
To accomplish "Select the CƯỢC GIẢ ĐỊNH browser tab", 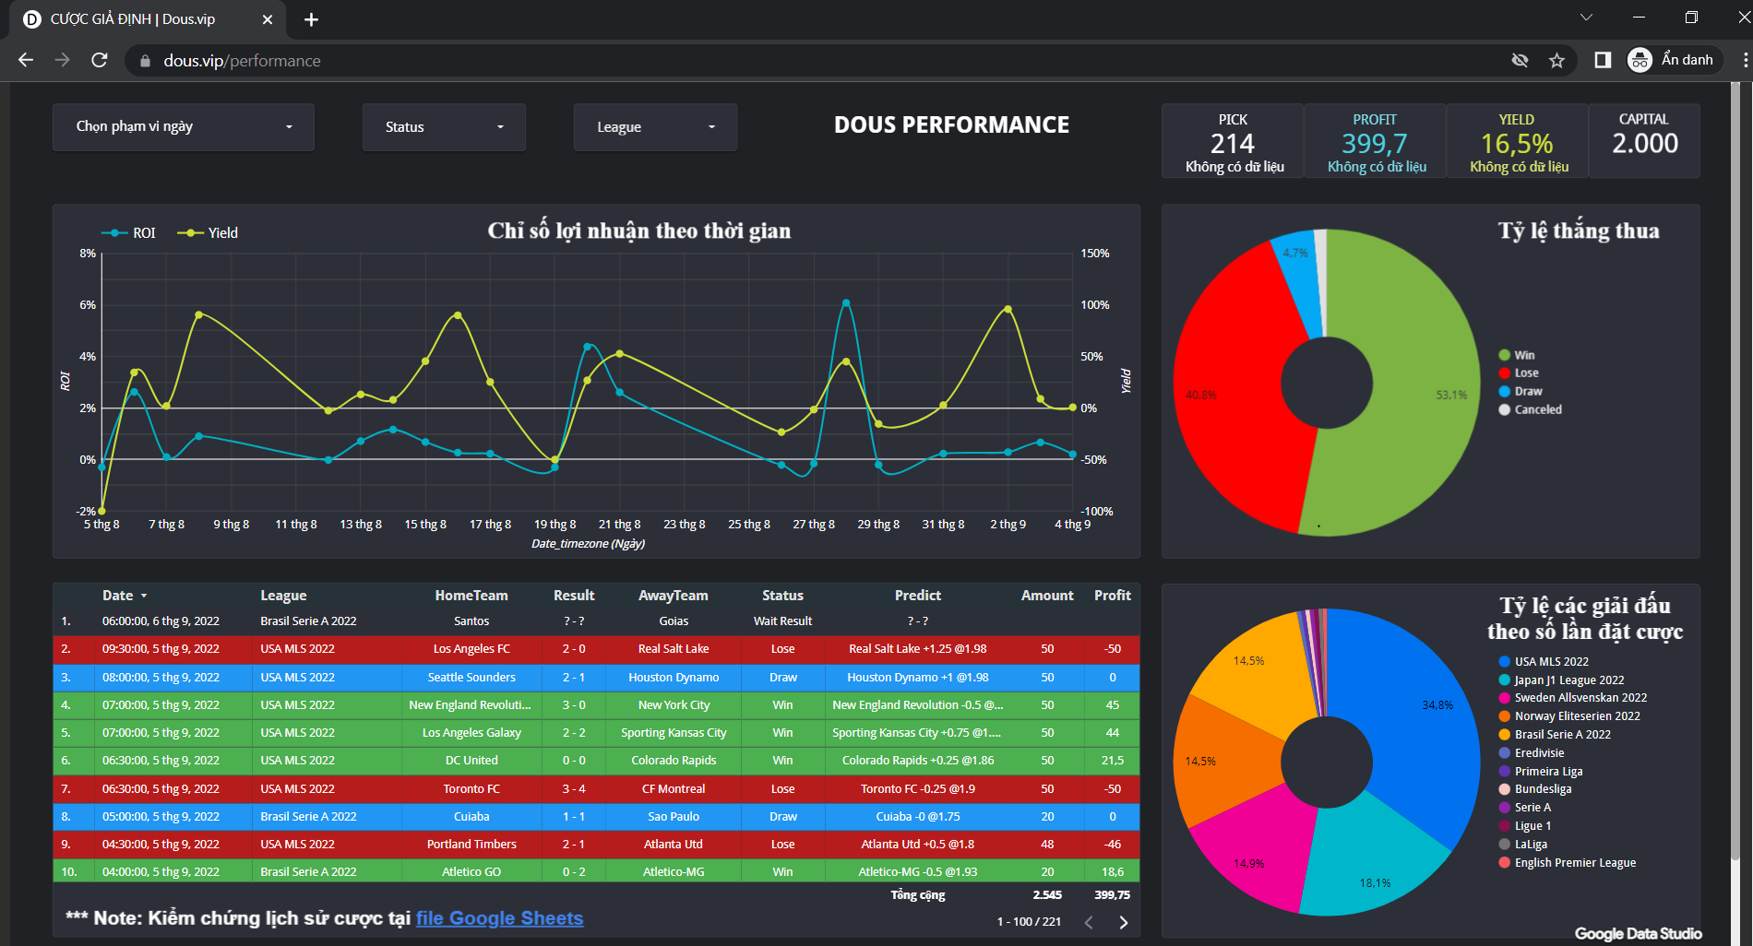I will point(133,19).
